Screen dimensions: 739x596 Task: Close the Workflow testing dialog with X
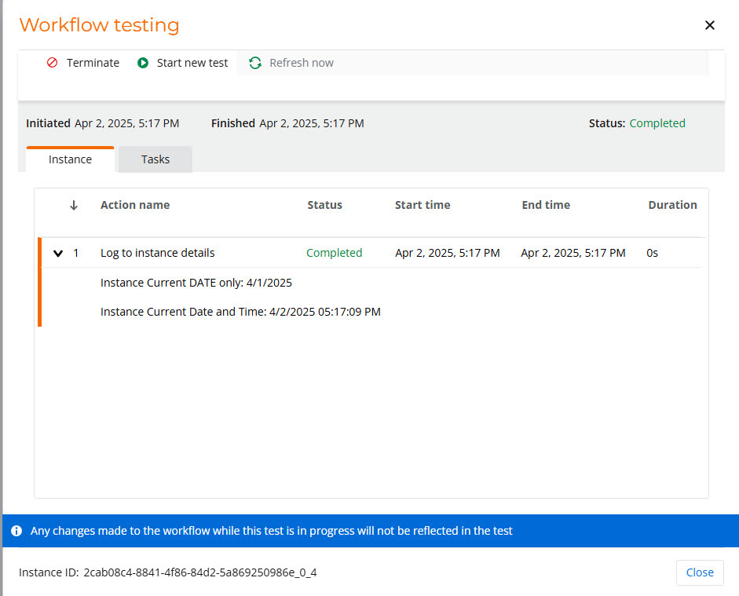point(710,25)
